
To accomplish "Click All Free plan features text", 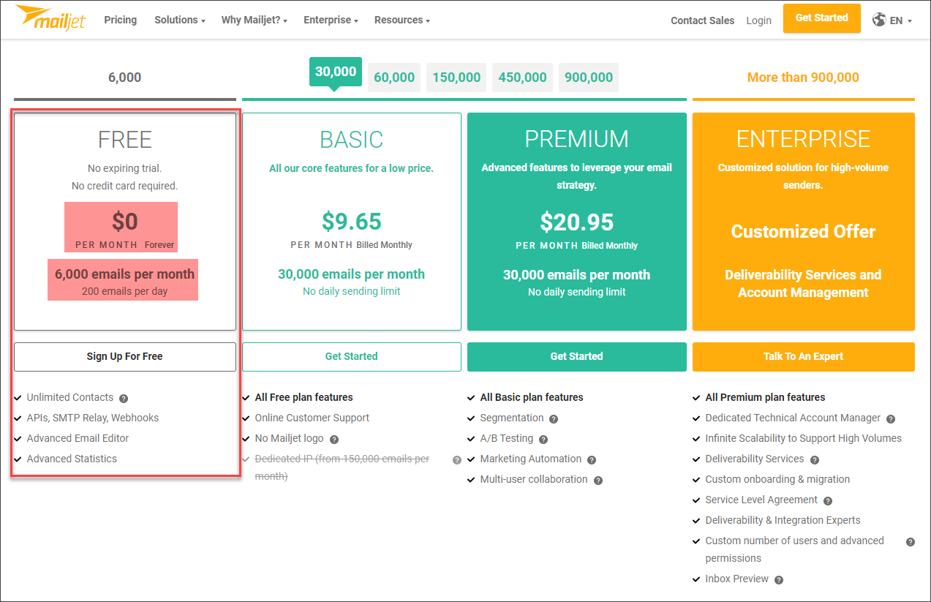I will tap(304, 398).
